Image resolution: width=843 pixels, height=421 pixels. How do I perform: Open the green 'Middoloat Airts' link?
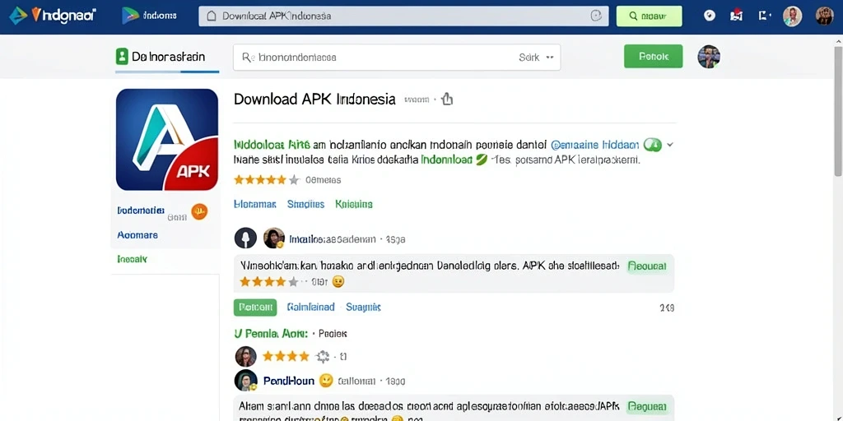272,145
